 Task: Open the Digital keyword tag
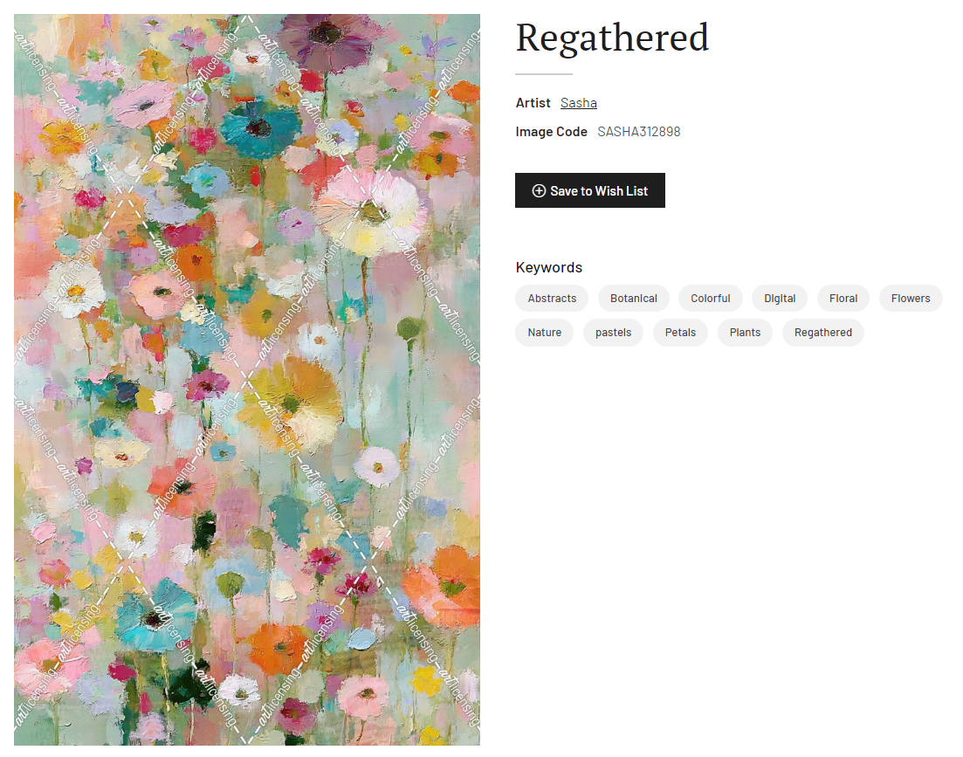pyautogui.click(x=780, y=299)
